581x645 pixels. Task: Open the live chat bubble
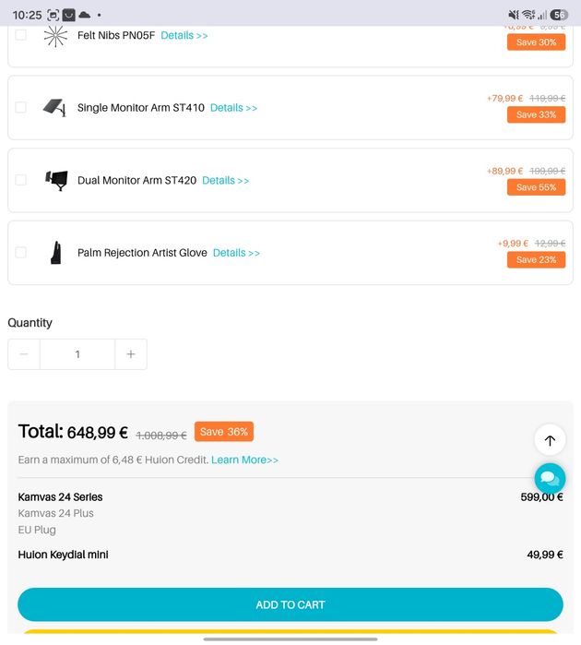click(x=550, y=478)
